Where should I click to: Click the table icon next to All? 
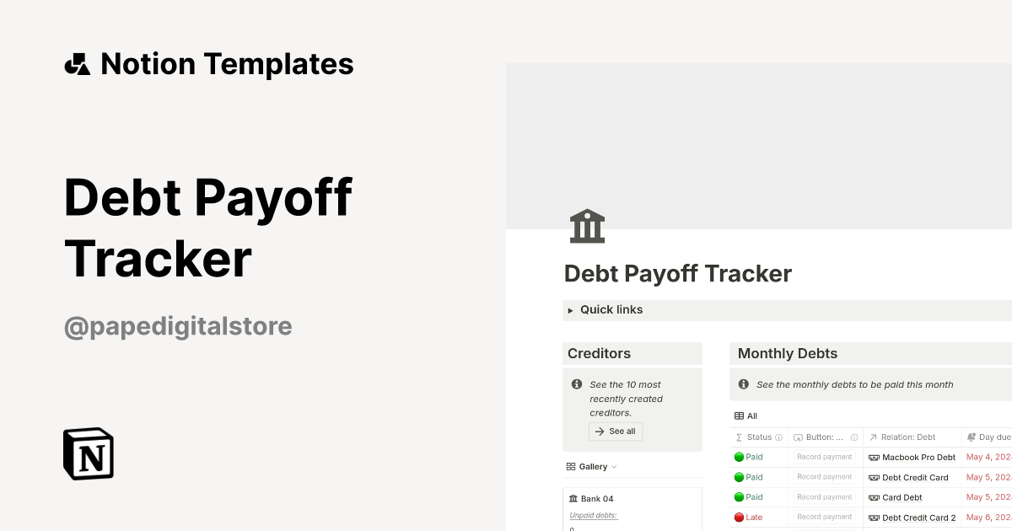(739, 416)
